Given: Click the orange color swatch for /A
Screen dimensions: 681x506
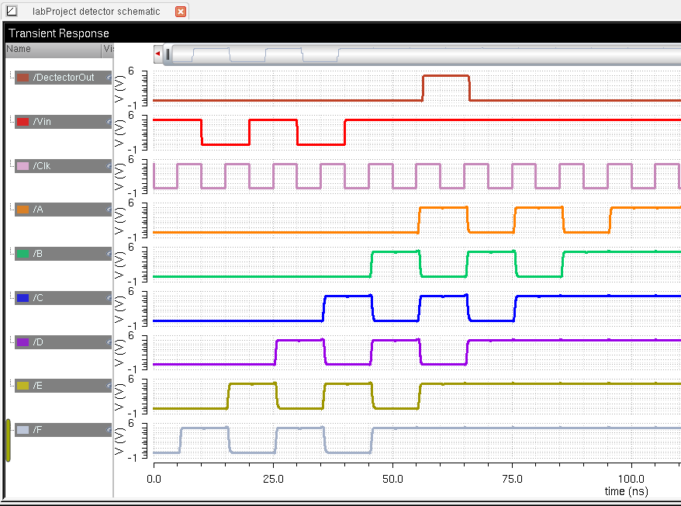Looking at the screenshot, I should (x=22, y=210).
